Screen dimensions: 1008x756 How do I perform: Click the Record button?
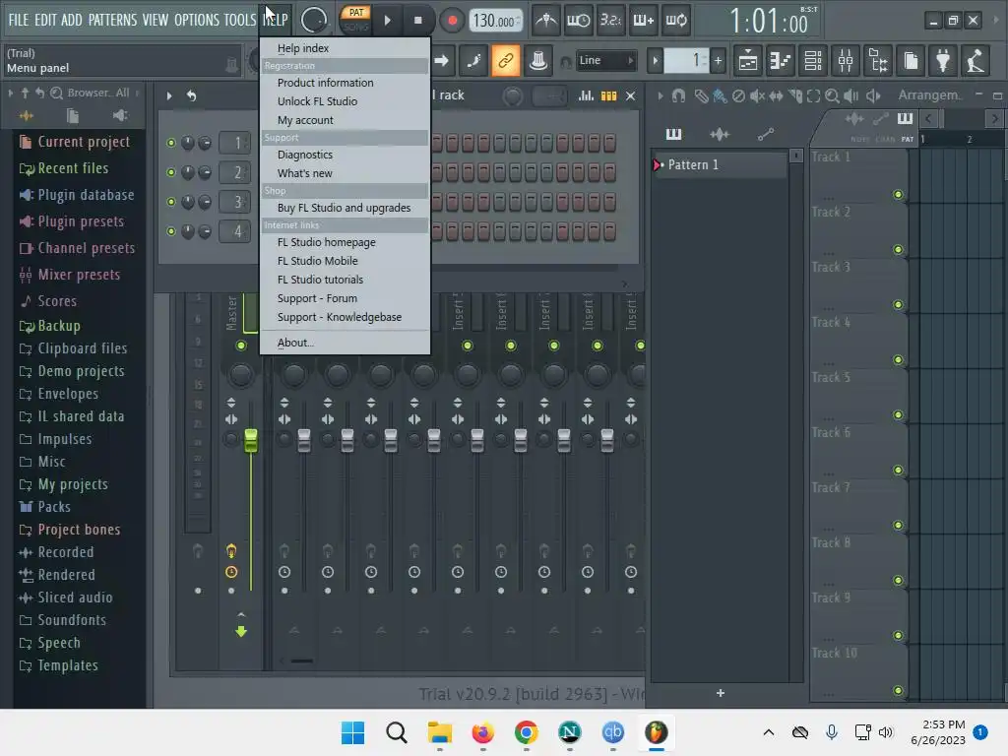pos(452,21)
